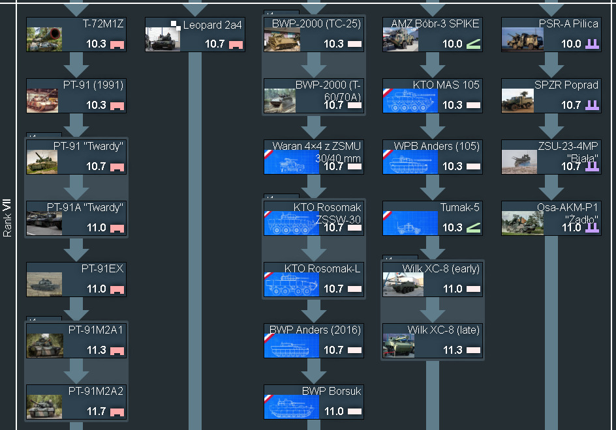This screenshot has width=616, height=430.
Task: Click the 11.0 rating on PT-91EX
Action: point(97,289)
